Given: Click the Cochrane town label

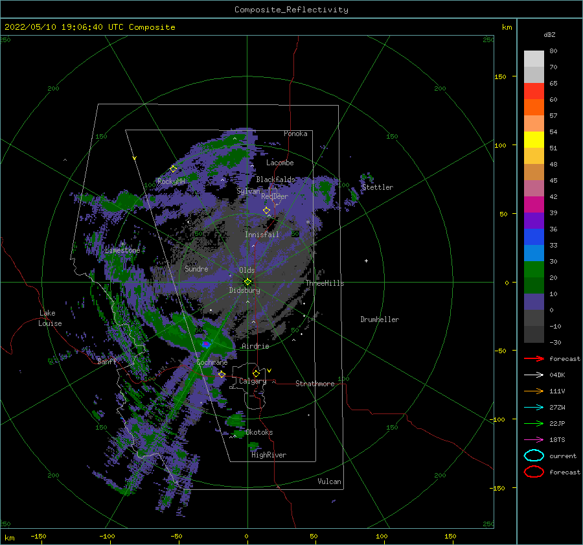Looking at the screenshot, I should (x=212, y=362).
